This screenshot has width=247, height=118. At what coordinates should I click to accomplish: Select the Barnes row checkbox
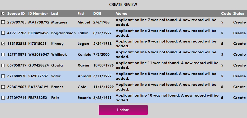[3, 87]
